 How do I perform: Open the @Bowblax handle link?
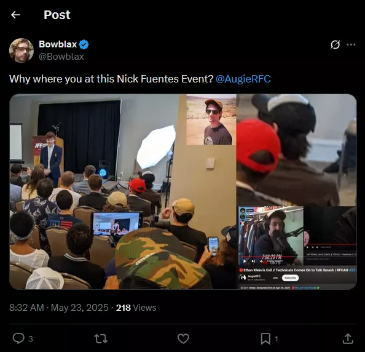(x=61, y=57)
